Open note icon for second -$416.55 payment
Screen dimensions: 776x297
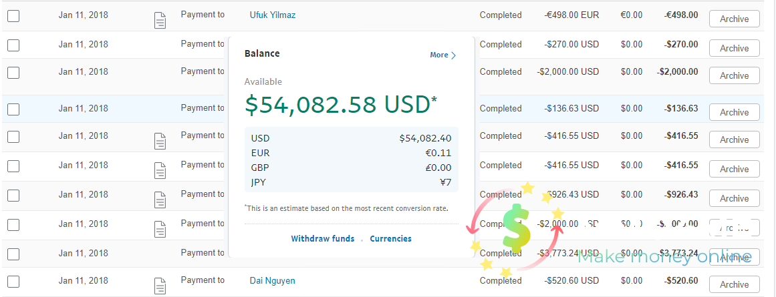pyautogui.click(x=160, y=170)
